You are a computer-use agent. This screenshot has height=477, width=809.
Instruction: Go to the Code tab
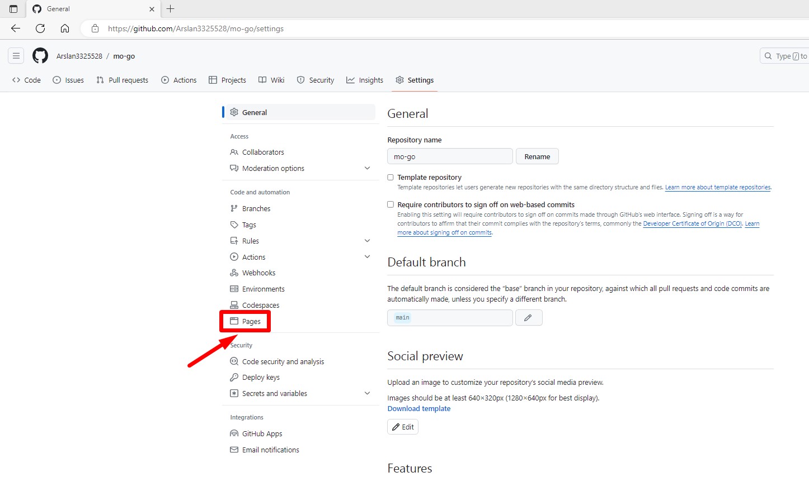pyautogui.click(x=26, y=80)
